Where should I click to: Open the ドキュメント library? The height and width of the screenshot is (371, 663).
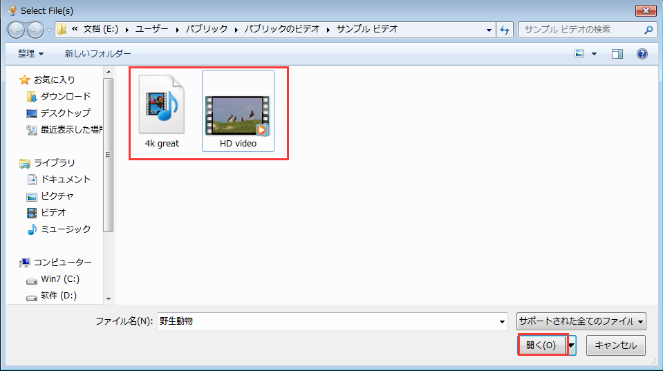coord(66,179)
